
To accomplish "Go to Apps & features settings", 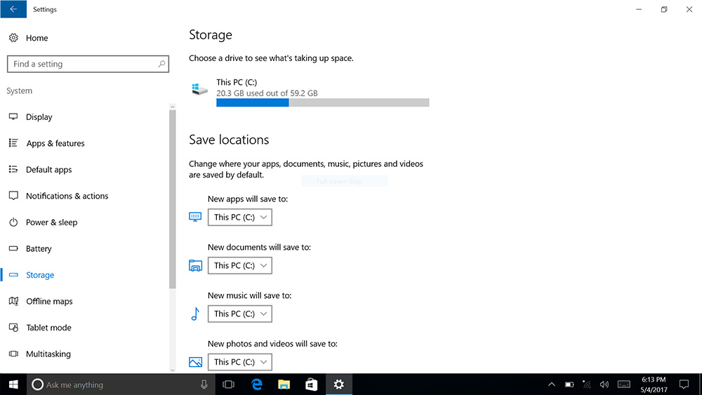I will (x=55, y=143).
